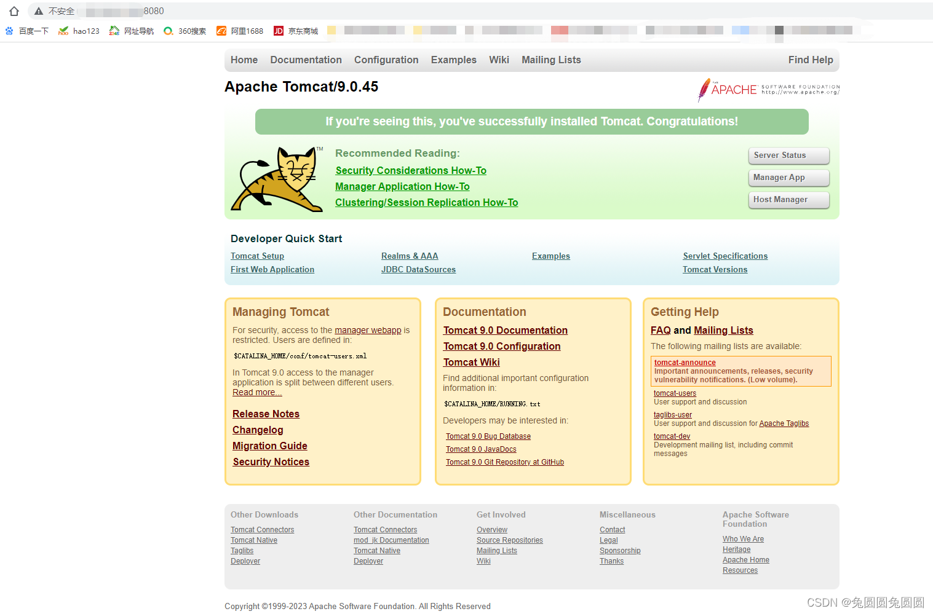The width and height of the screenshot is (933, 614).
Task: Open the Sponsorship footer link
Action: 620,551
